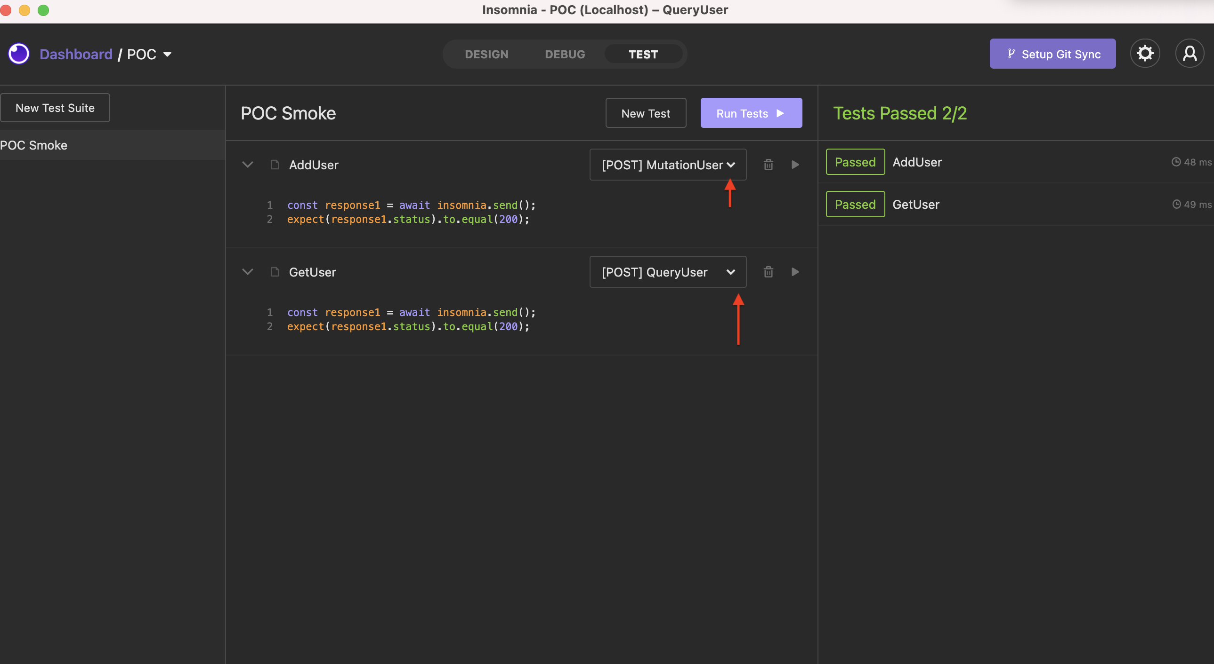Run only the AddUser test with its play icon
The width and height of the screenshot is (1214, 664).
click(795, 165)
